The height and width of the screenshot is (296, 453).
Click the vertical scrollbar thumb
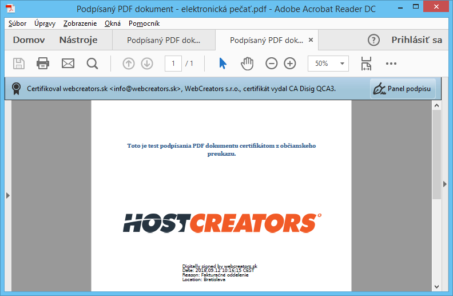(436, 155)
